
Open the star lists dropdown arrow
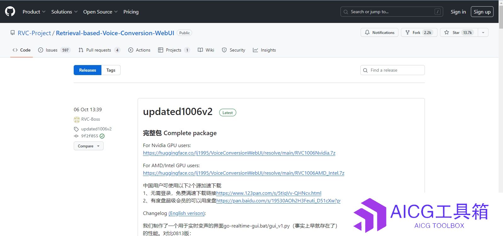click(483, 32)
